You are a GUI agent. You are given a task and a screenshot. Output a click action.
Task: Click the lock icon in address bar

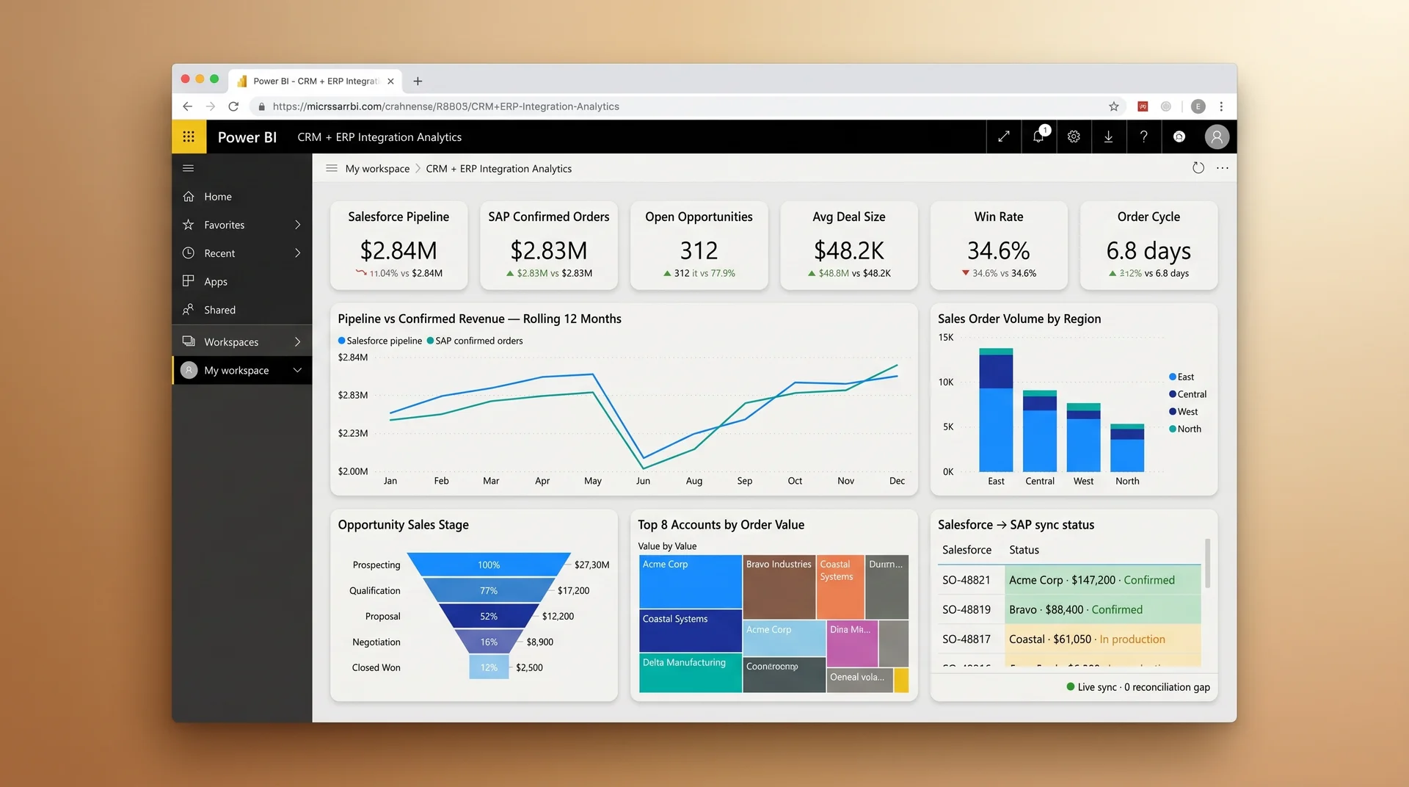coord(261,106)
